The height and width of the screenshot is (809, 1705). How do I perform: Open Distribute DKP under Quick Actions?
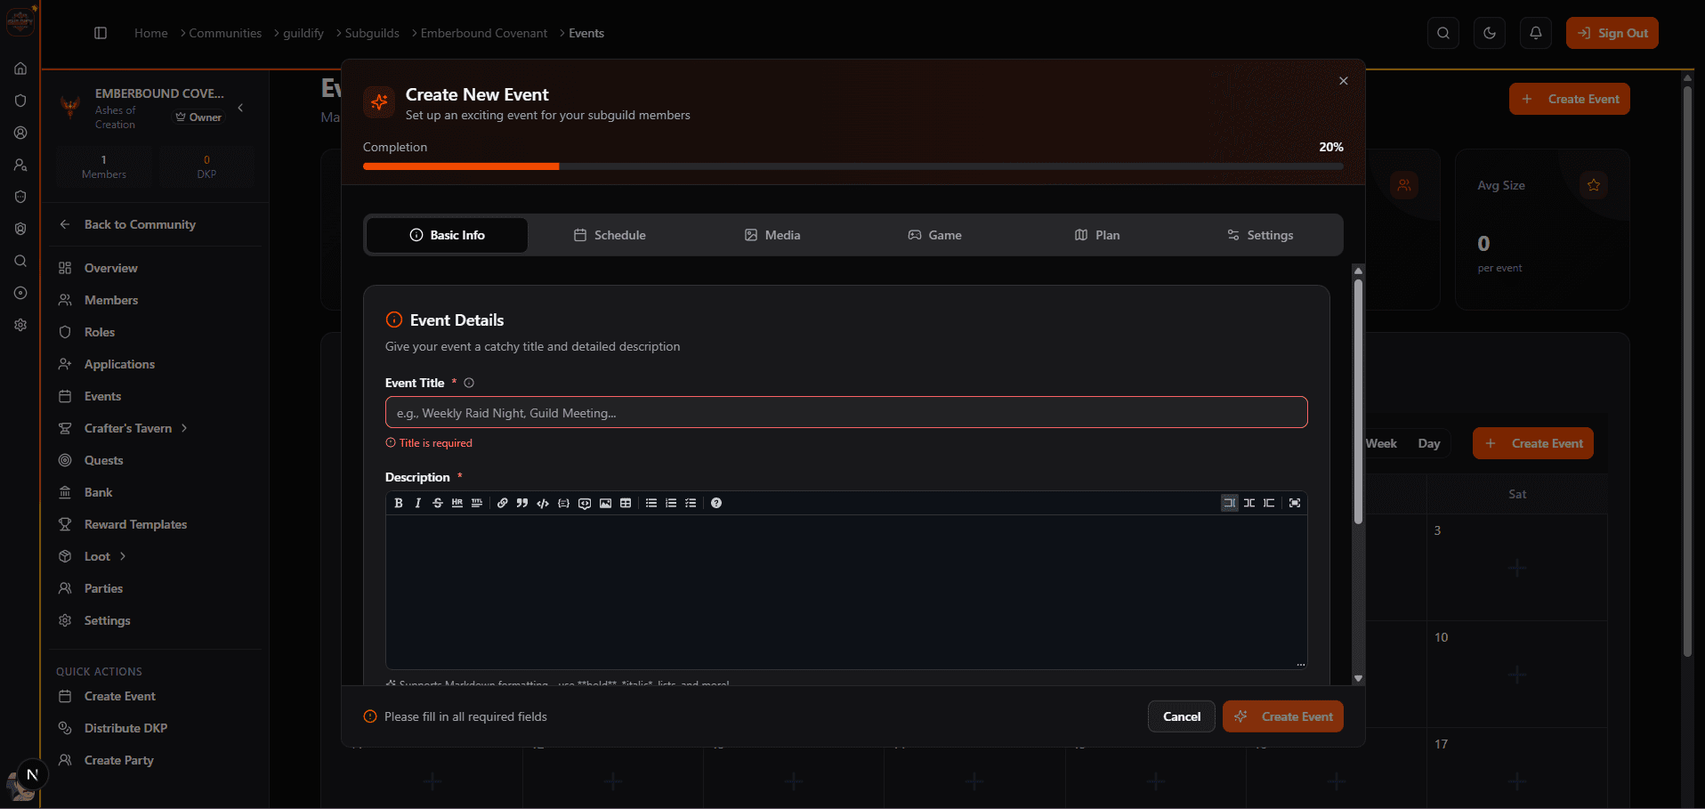pos(125,728)
